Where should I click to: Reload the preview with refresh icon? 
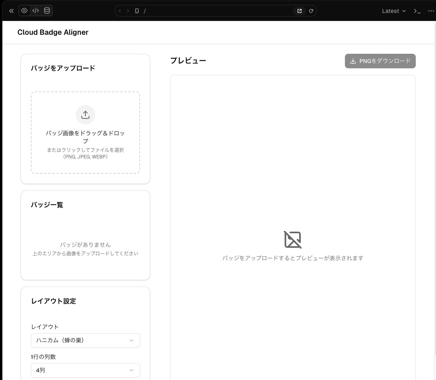click(x=311, y=11)
